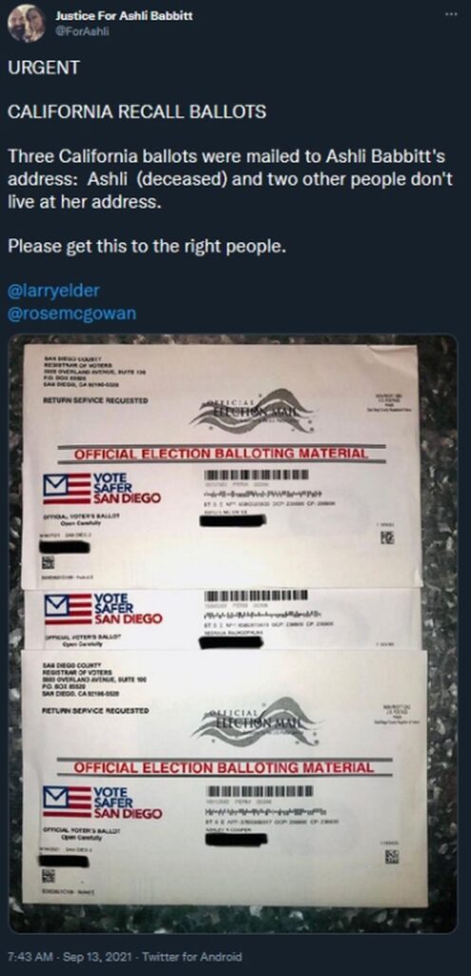Open the Justice For Ashli Babbitt profile avatar
This screenshot has height=976, width=471.
pyautogui.click(x=26, y=23)
